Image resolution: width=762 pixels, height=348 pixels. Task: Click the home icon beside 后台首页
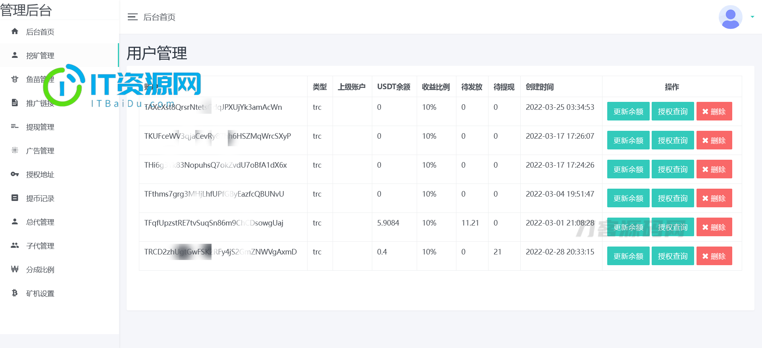pos(15,31)
